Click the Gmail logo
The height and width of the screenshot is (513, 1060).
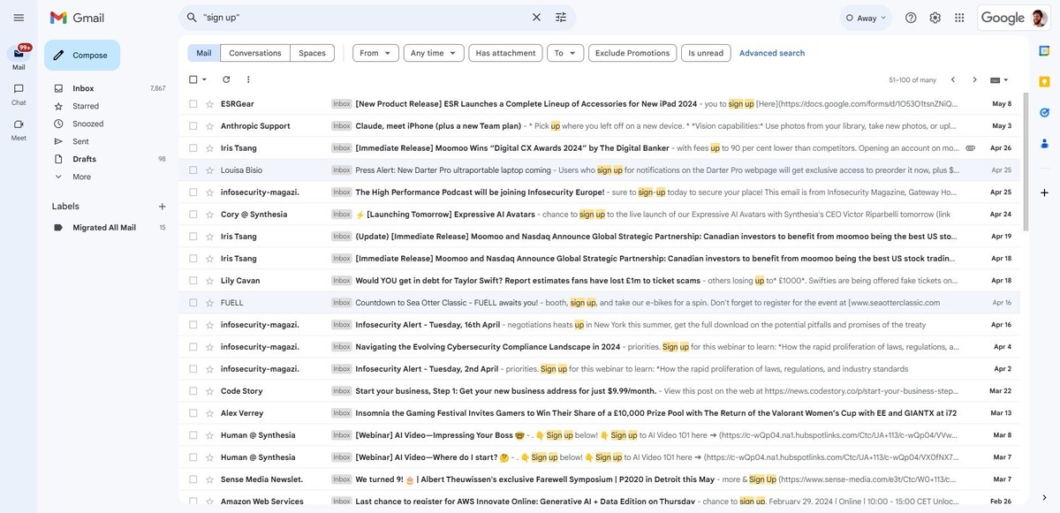pos(77,18)
